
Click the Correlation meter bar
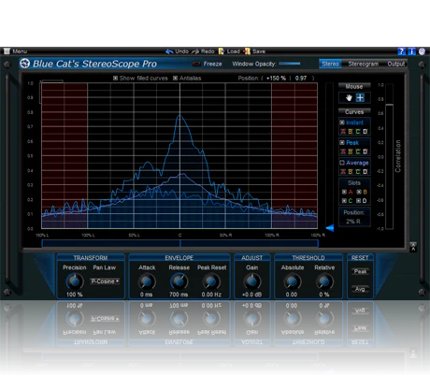pos(389,157)
